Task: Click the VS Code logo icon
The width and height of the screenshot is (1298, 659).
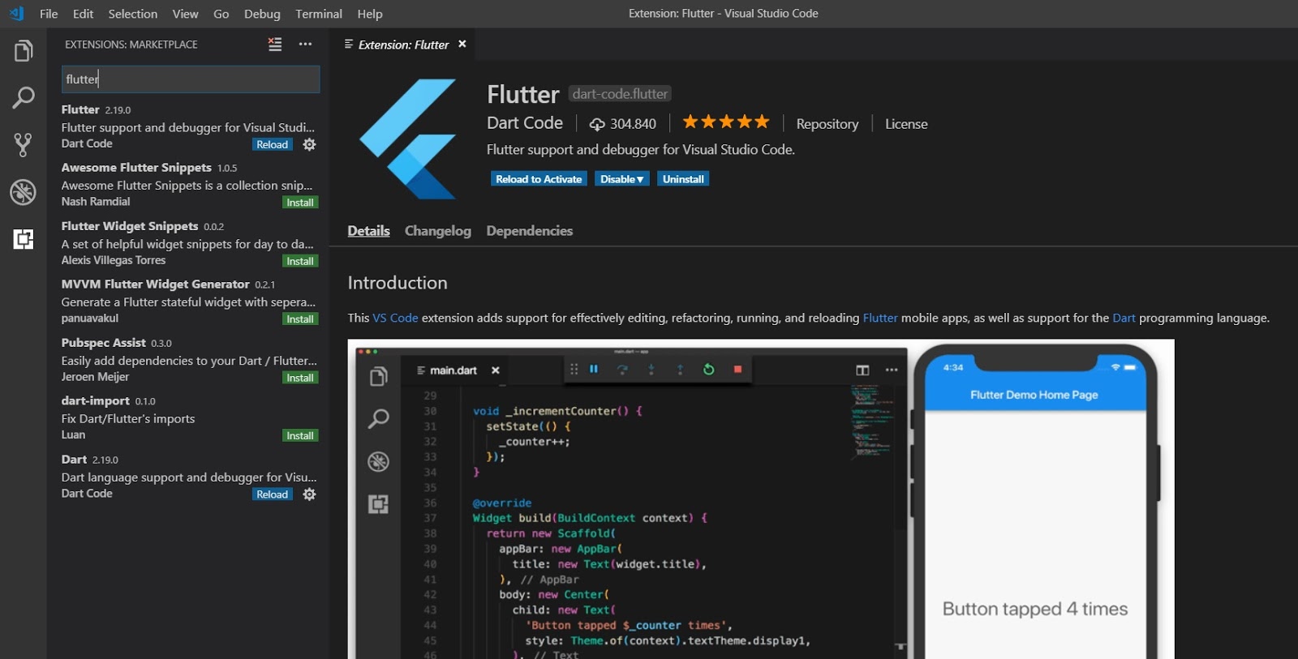Action: (16, 14)
